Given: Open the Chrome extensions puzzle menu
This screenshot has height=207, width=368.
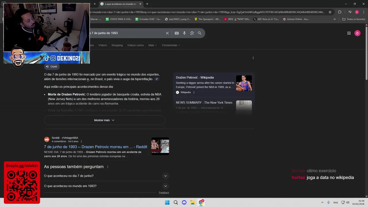Looking at the screenshot, I should 340,12.
